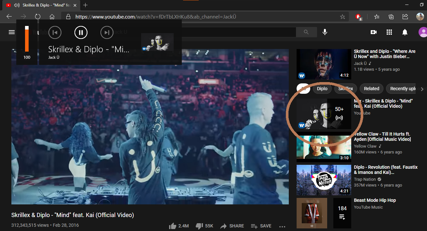Dislike the video showing 55K
Viewport: 427px width, 231px height.
coord(205,226)
